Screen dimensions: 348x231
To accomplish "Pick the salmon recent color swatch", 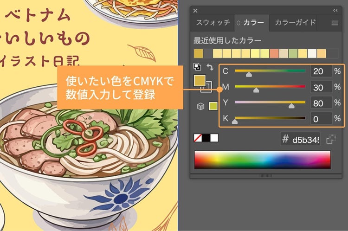I will [x=274, y=53].
